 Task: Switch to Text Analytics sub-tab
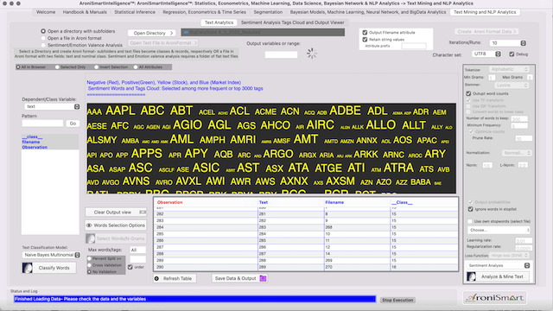click(219, 22)
